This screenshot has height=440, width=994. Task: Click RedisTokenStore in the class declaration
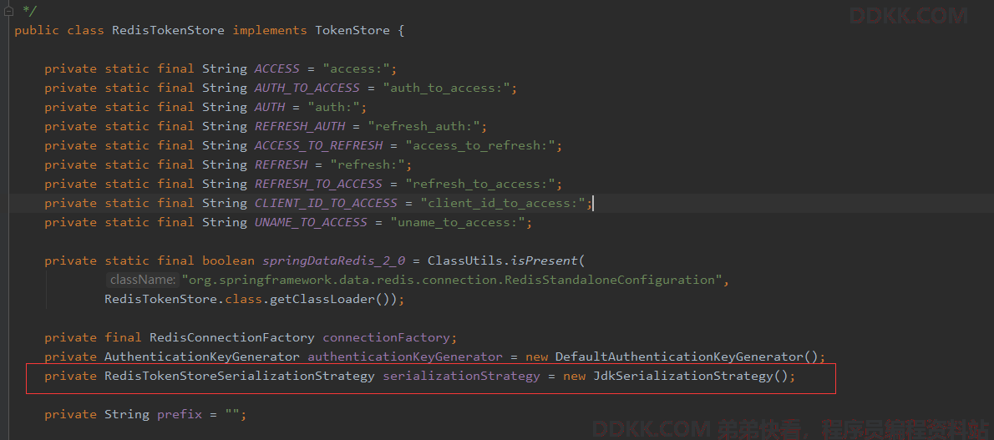pyautogui.click(x=168, y=30)
